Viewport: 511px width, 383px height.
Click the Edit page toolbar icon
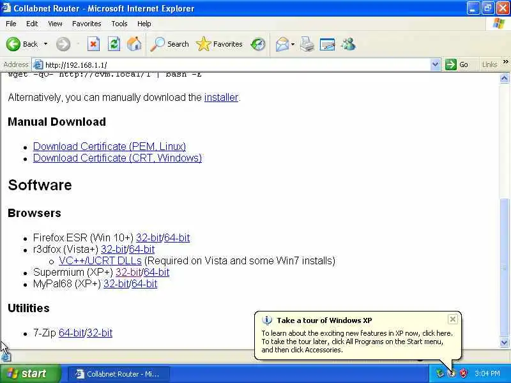click(x=328, y=44)
